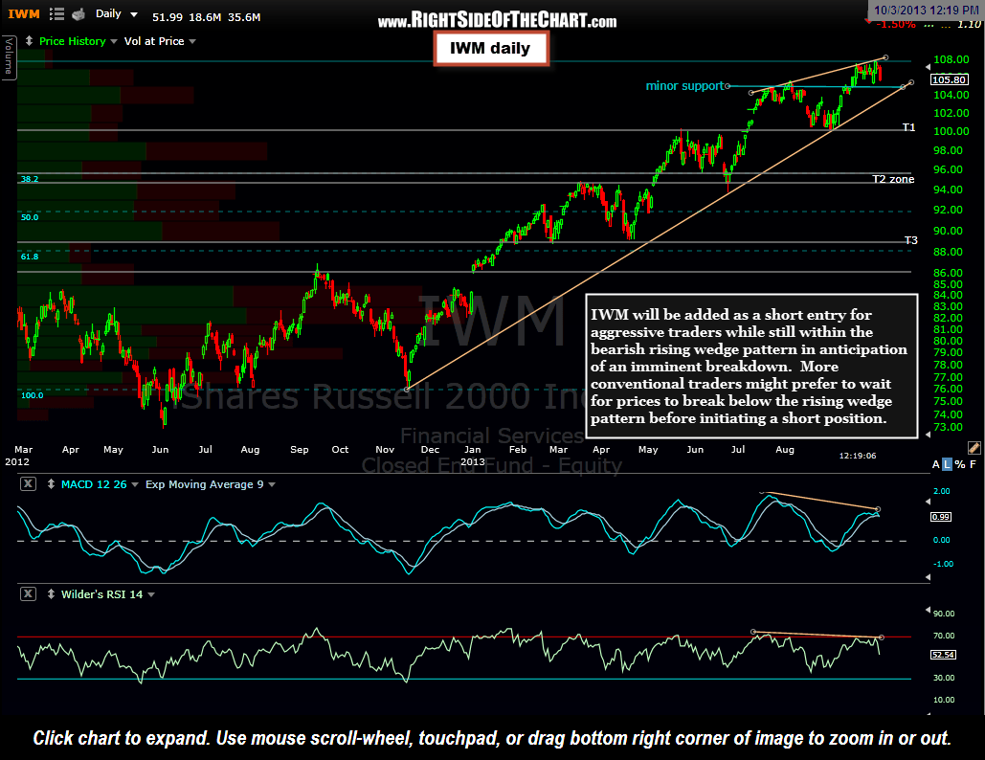Open the vertical Volume side tab

point(9,57)
